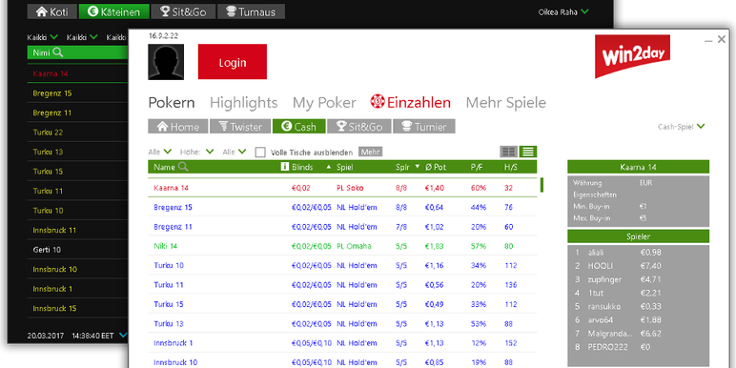Click Nimi search field in background window
Image resolution: width=736 pixels, height=368 pixels.
pyautogui.click(x=77, y=53)
